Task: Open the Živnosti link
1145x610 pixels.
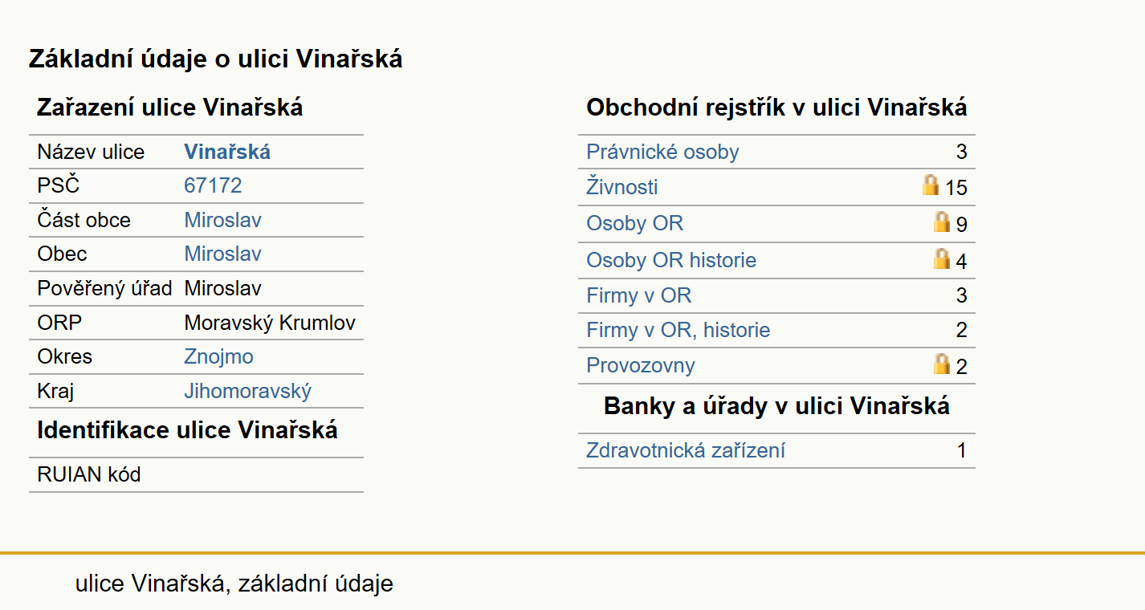Action: (x=622, y=187)
